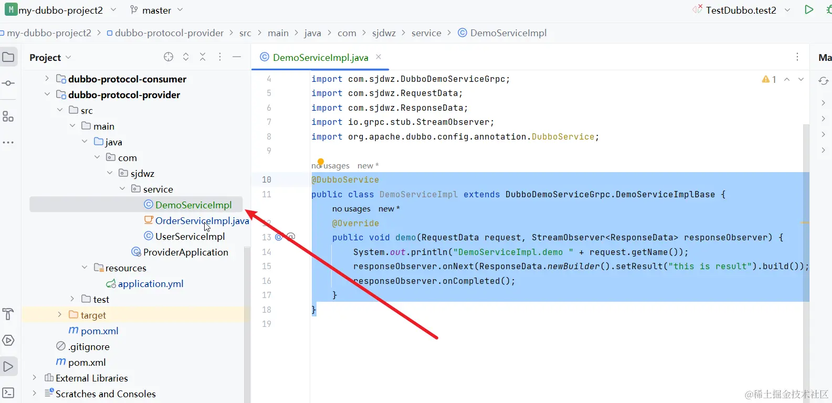The width and height of the screenshot is (832, 403).
Task: Collapse the java folder
Action: (x=85, y=142)
